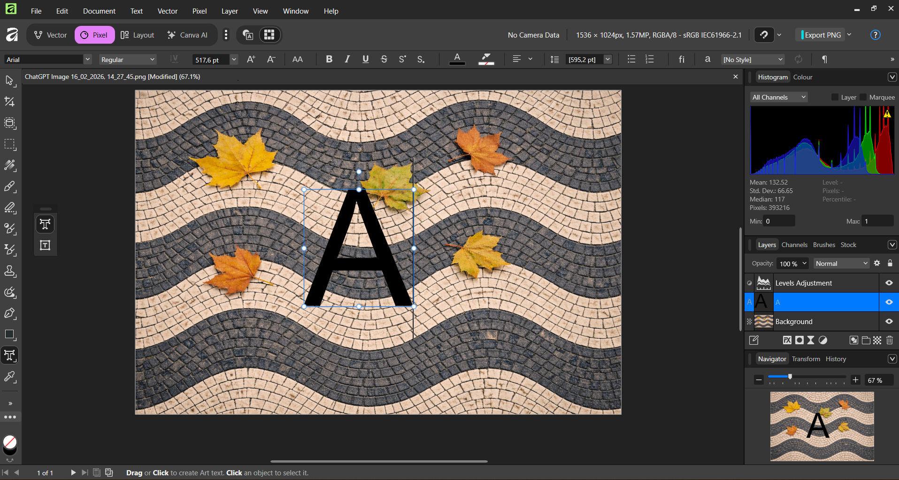Open the Arial font family dropdown
899x480 pixels.
coord(87,59)
